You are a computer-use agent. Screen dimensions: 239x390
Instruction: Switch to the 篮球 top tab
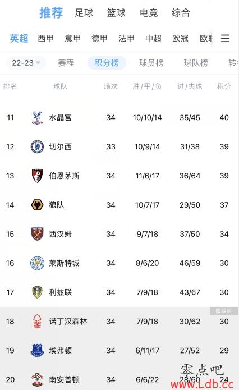pyautogui.click(x=116, y=13)
